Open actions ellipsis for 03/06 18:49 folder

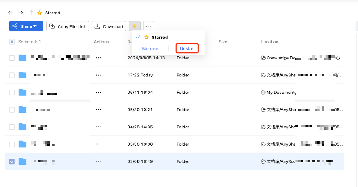[x=98, y=161]
